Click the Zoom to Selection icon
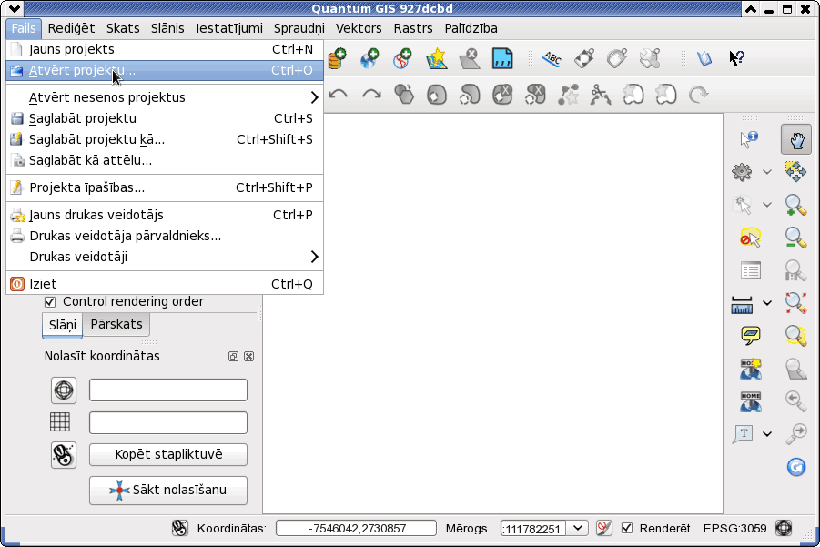The width and height of the screenshot is (820, 547). click(795, 335)
